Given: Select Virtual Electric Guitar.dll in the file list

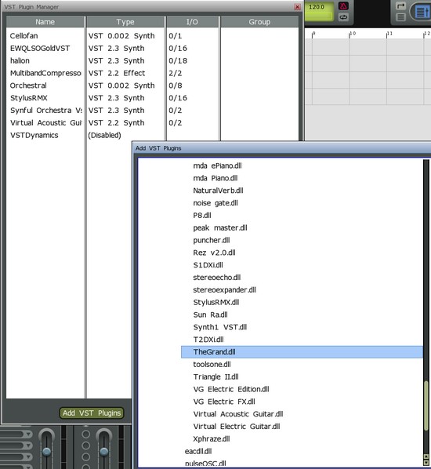Looking at the screenshot, I should [x=237, y=427].
